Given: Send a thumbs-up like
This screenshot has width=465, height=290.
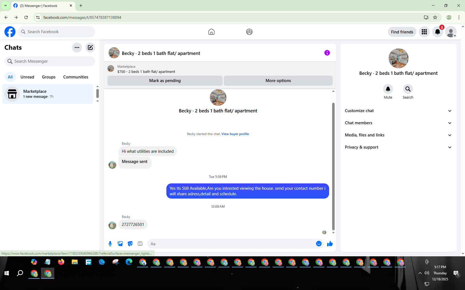Looking at the screenshot, I should (330, 244).
